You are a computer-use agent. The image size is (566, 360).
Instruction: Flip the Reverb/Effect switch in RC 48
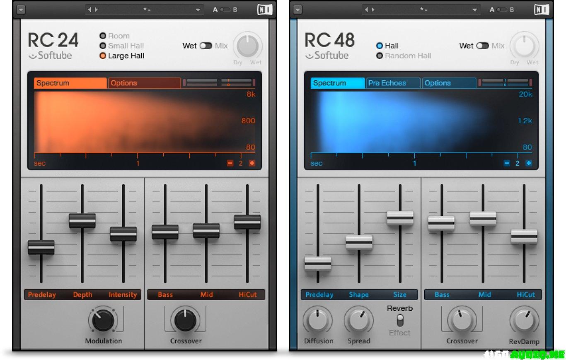[x=400, y=320]
